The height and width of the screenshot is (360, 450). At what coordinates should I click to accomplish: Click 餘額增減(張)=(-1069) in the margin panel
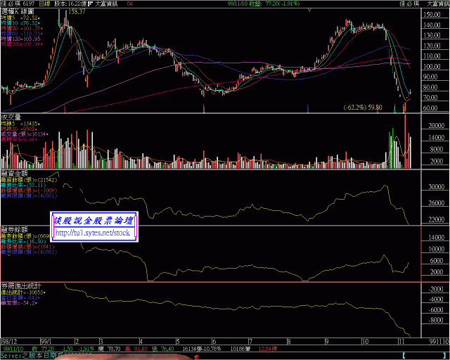29,191
